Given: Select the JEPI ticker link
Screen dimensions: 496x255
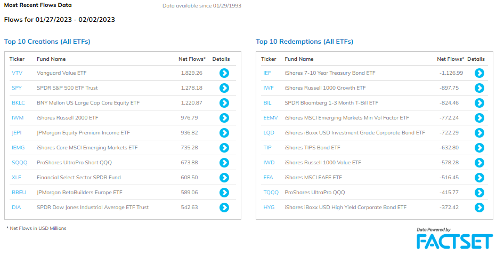Looking at the screenshot, I should pos(17,132).
